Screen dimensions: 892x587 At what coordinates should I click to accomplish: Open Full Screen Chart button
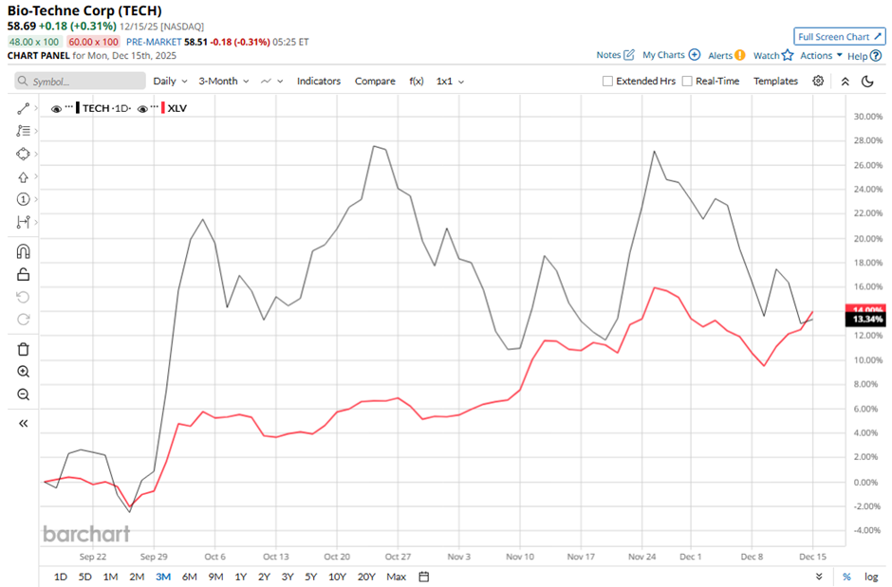[840, 36]
